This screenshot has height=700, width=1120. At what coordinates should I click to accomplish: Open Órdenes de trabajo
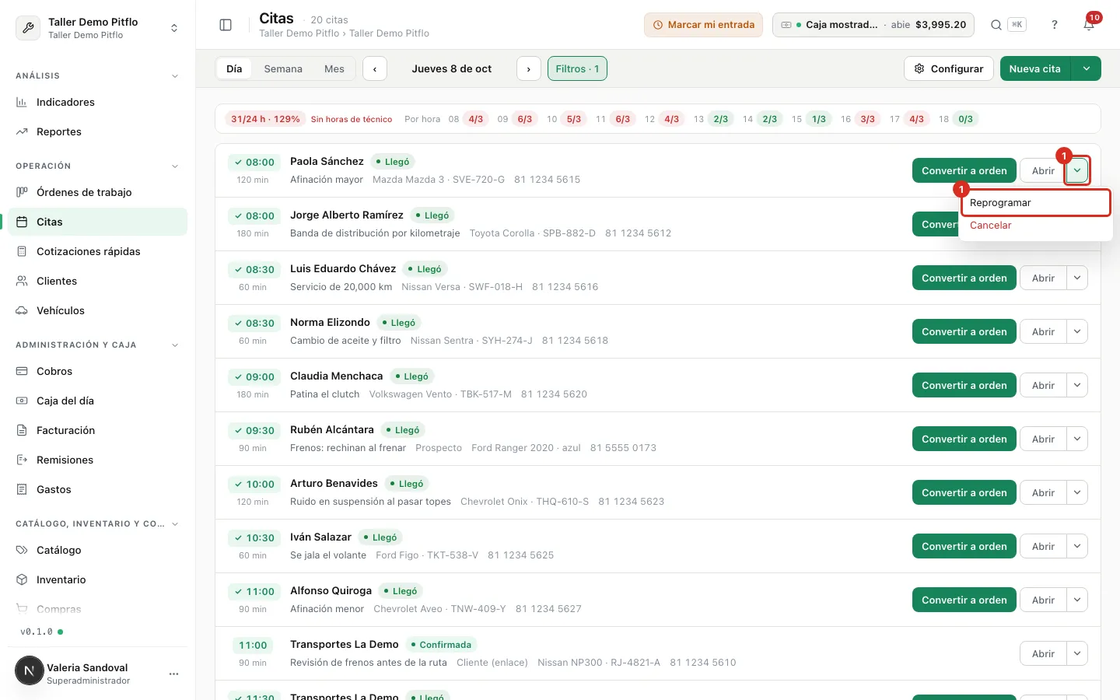(x=97, y=192)
